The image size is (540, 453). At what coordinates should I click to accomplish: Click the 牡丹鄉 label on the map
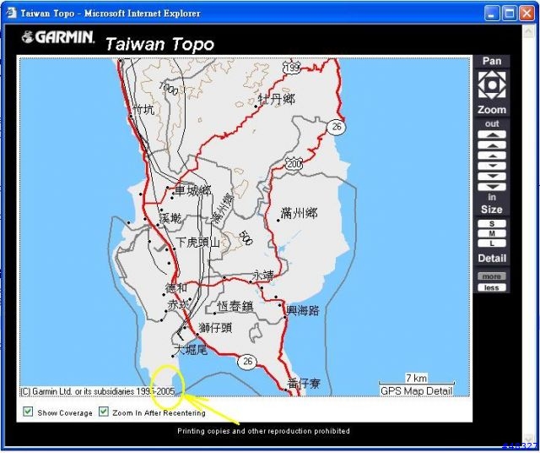(277, 100)
